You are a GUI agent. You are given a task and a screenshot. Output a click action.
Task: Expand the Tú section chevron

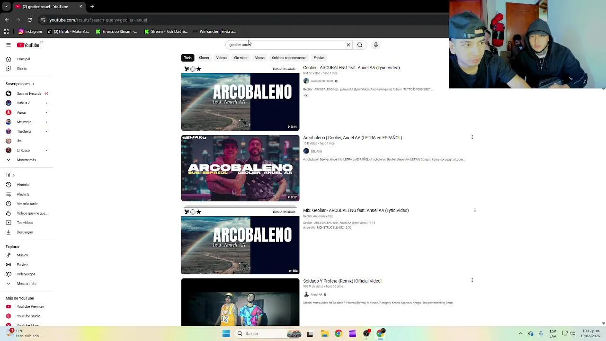tap(14, 175)
